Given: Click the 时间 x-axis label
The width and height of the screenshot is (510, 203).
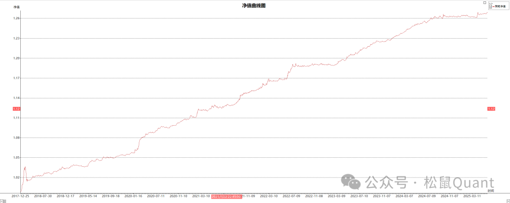Looking at the screenshot, I should pyautogui.click(x=491, y=190).
